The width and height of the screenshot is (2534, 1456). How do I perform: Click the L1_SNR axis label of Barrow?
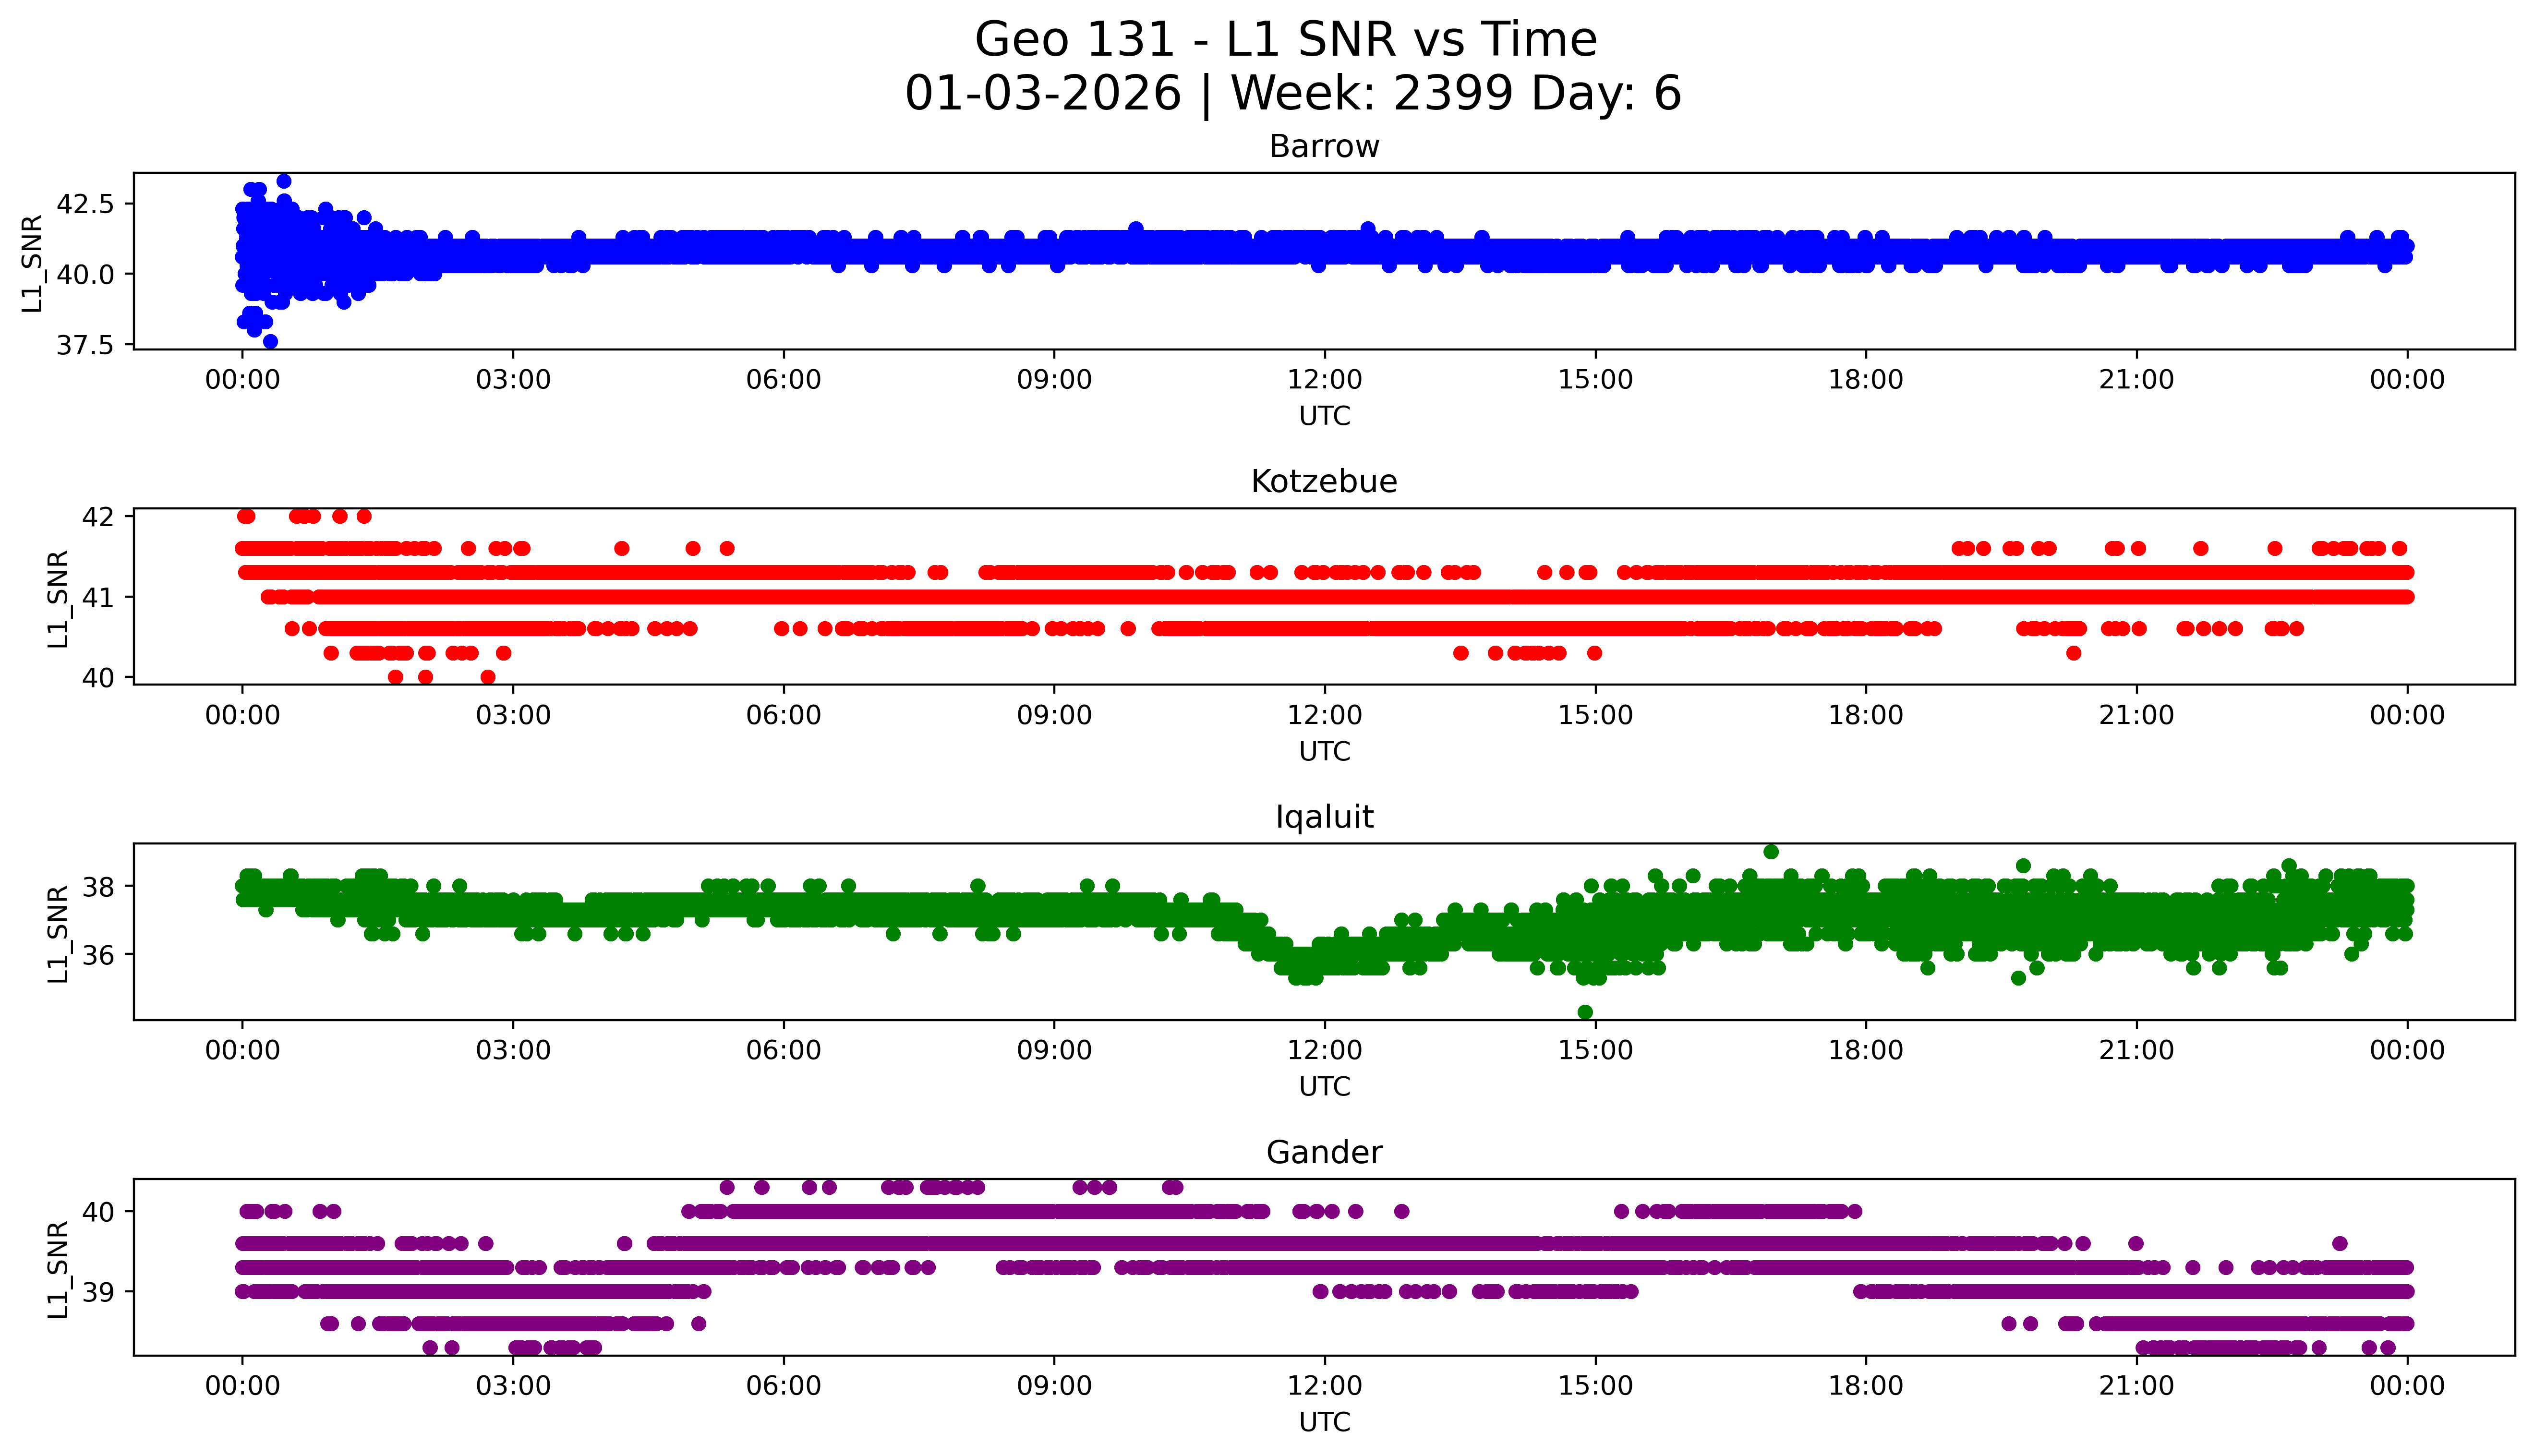(33, 263)
